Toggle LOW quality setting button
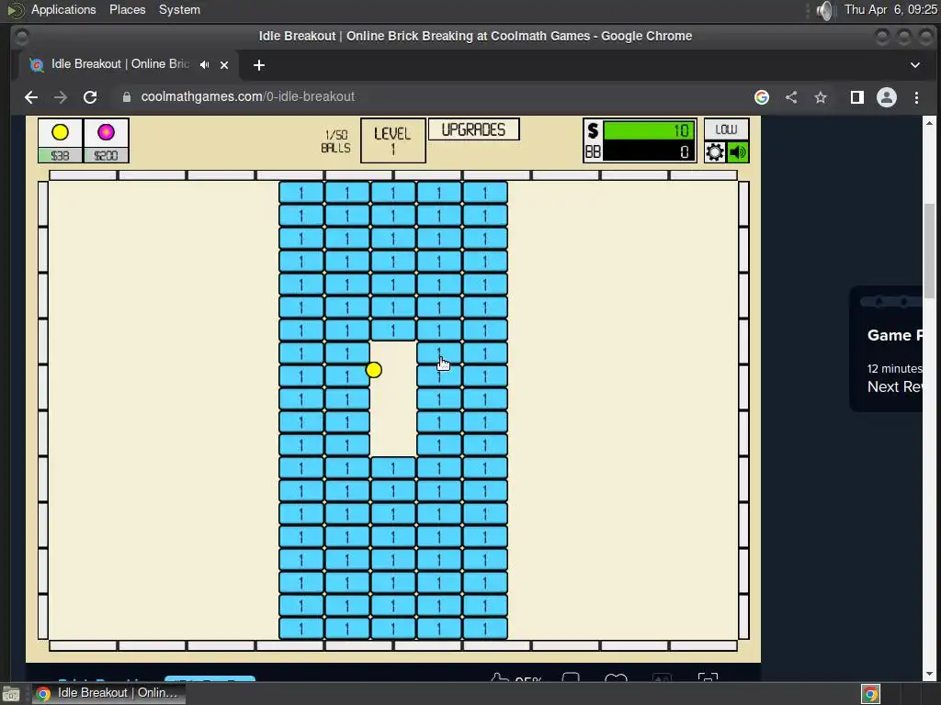This screenshot has height=705, width=941. [x=726, y=129]
